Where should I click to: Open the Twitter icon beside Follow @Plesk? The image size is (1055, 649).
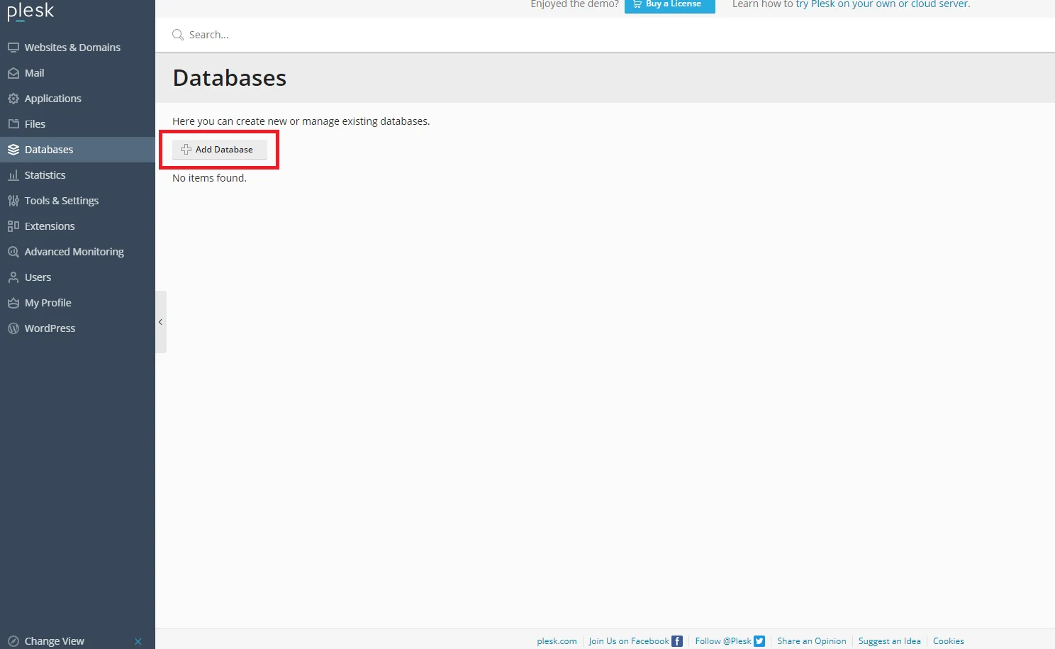[x=759, y=641]
